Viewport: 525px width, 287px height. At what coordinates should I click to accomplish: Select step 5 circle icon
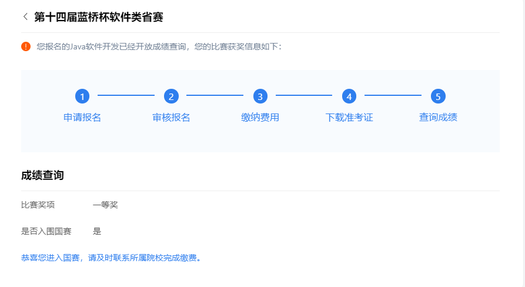coord(438,96)
